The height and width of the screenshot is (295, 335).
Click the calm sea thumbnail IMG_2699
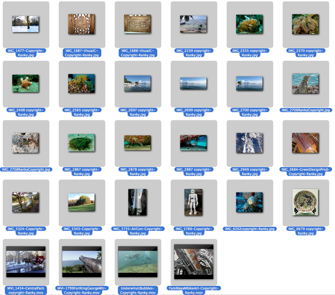[194, 84]
